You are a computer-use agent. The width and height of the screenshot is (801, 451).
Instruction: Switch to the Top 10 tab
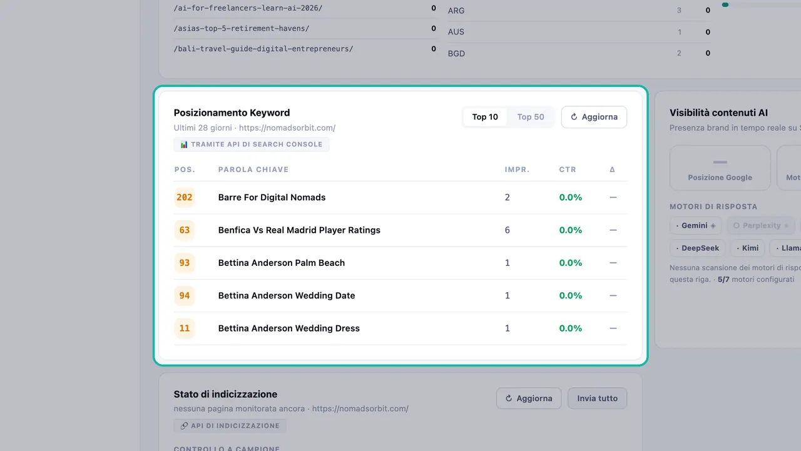485,117
